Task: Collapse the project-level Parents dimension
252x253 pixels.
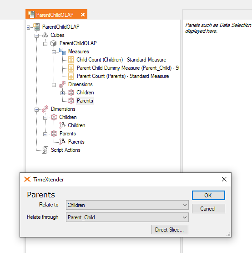Action: click(45, 134)
